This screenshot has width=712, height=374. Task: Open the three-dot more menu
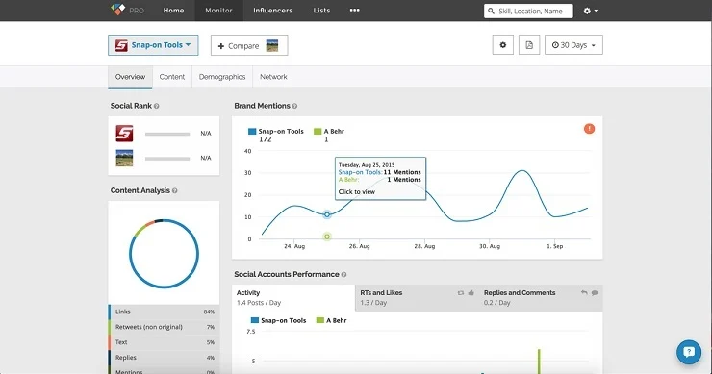tap(355, 10)
